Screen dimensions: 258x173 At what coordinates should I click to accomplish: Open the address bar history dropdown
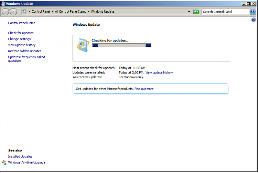coord(189,12)
